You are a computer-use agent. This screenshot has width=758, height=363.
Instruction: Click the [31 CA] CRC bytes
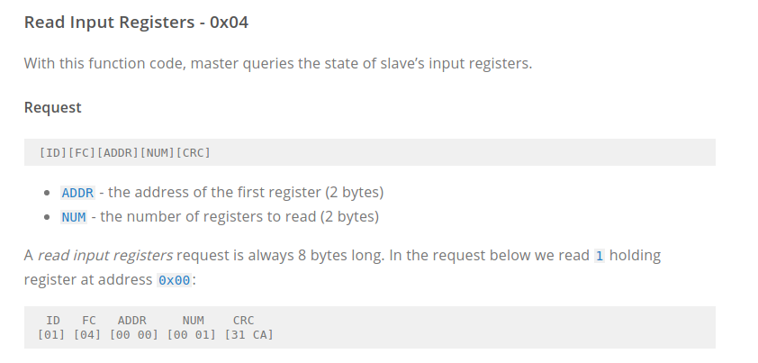249,334
